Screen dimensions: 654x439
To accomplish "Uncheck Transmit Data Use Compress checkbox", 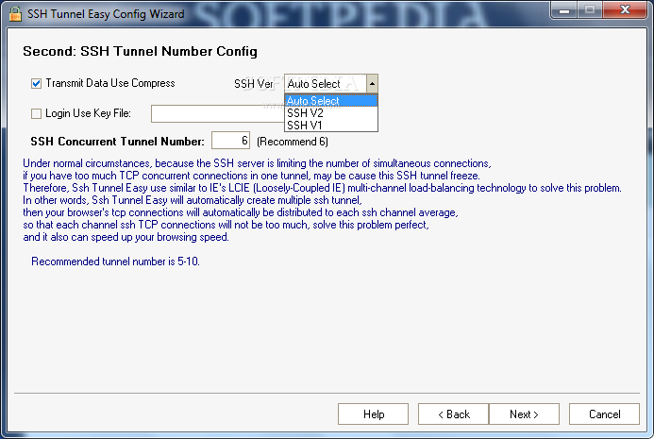I will click(x=36, y=83).
